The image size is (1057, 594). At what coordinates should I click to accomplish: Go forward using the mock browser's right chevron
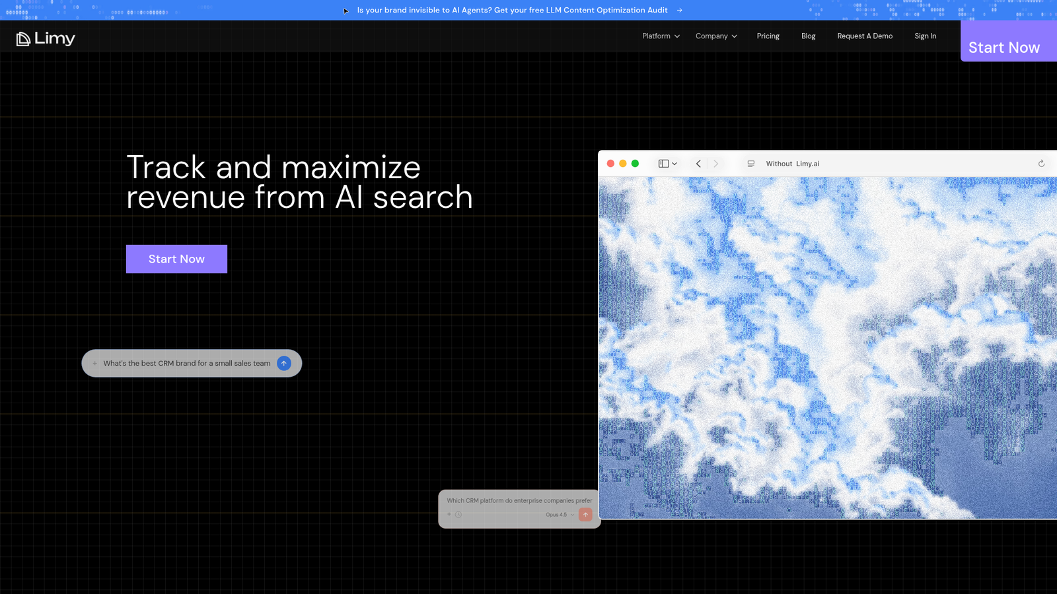715,164
